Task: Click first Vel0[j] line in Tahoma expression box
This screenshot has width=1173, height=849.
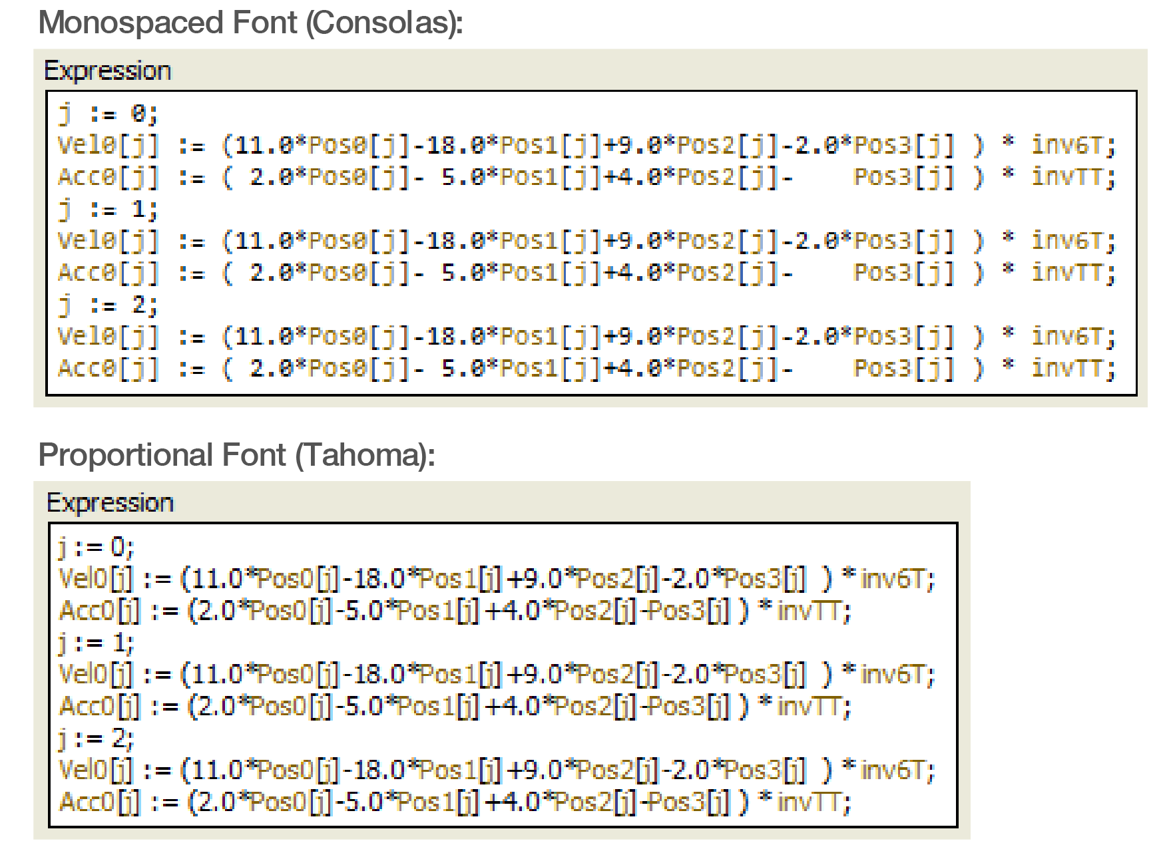Action: point(496,580)
